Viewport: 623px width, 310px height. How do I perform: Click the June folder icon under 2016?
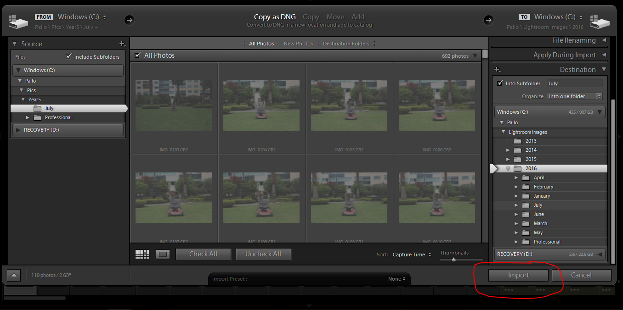pos(526,214)
